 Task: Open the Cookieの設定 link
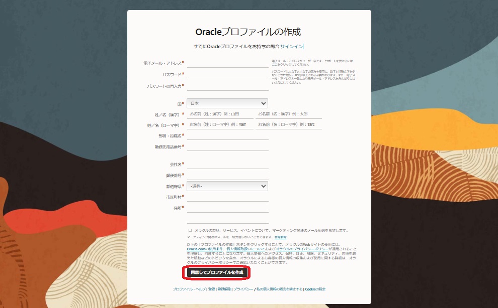[315, 289]
